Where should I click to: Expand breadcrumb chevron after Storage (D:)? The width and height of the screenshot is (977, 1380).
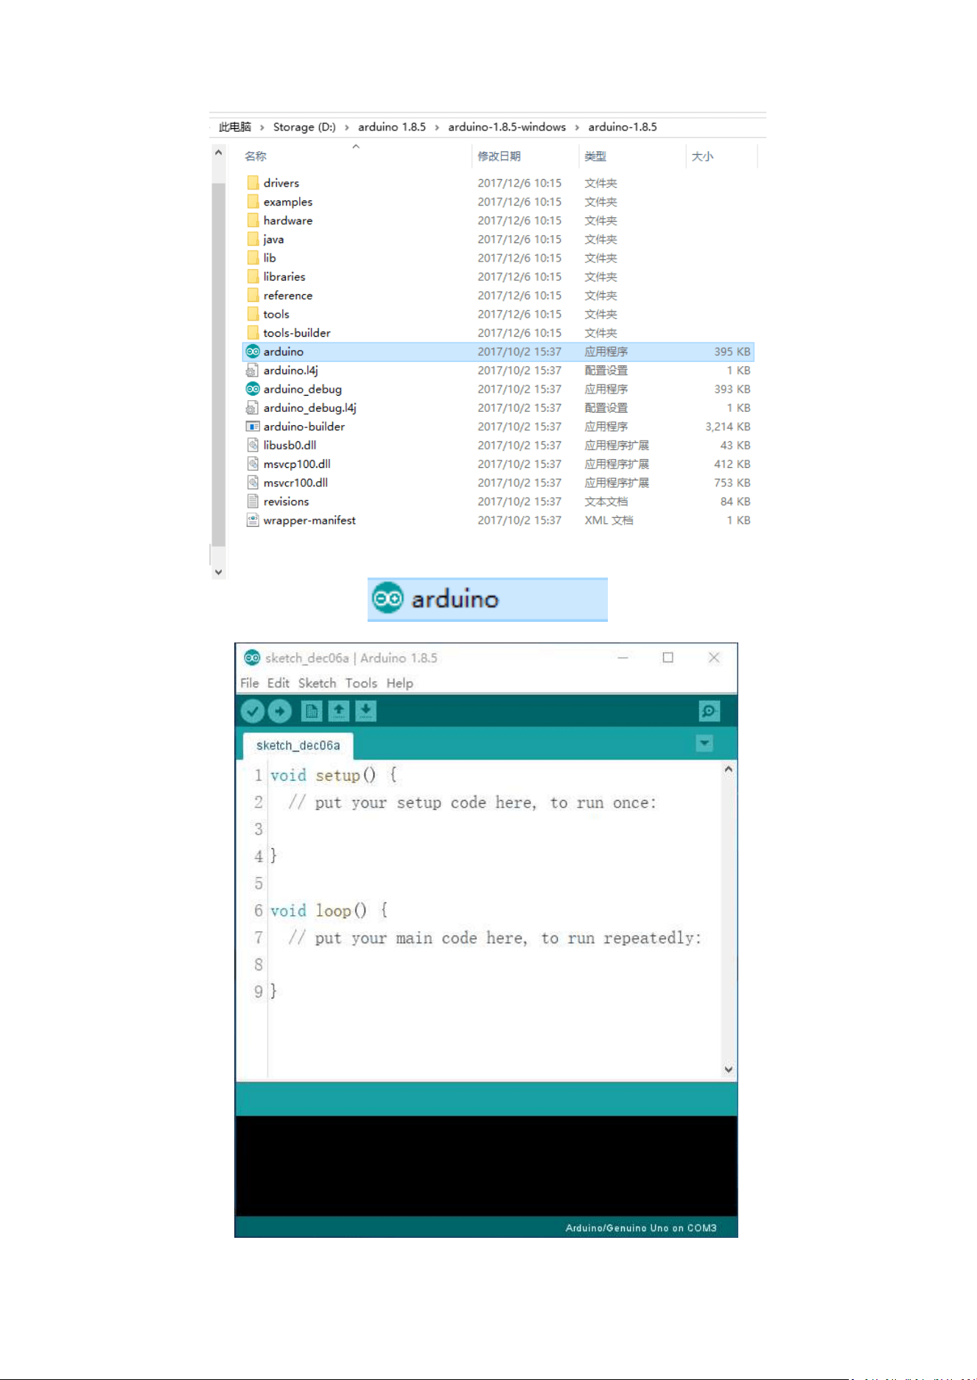coord(346,127)
